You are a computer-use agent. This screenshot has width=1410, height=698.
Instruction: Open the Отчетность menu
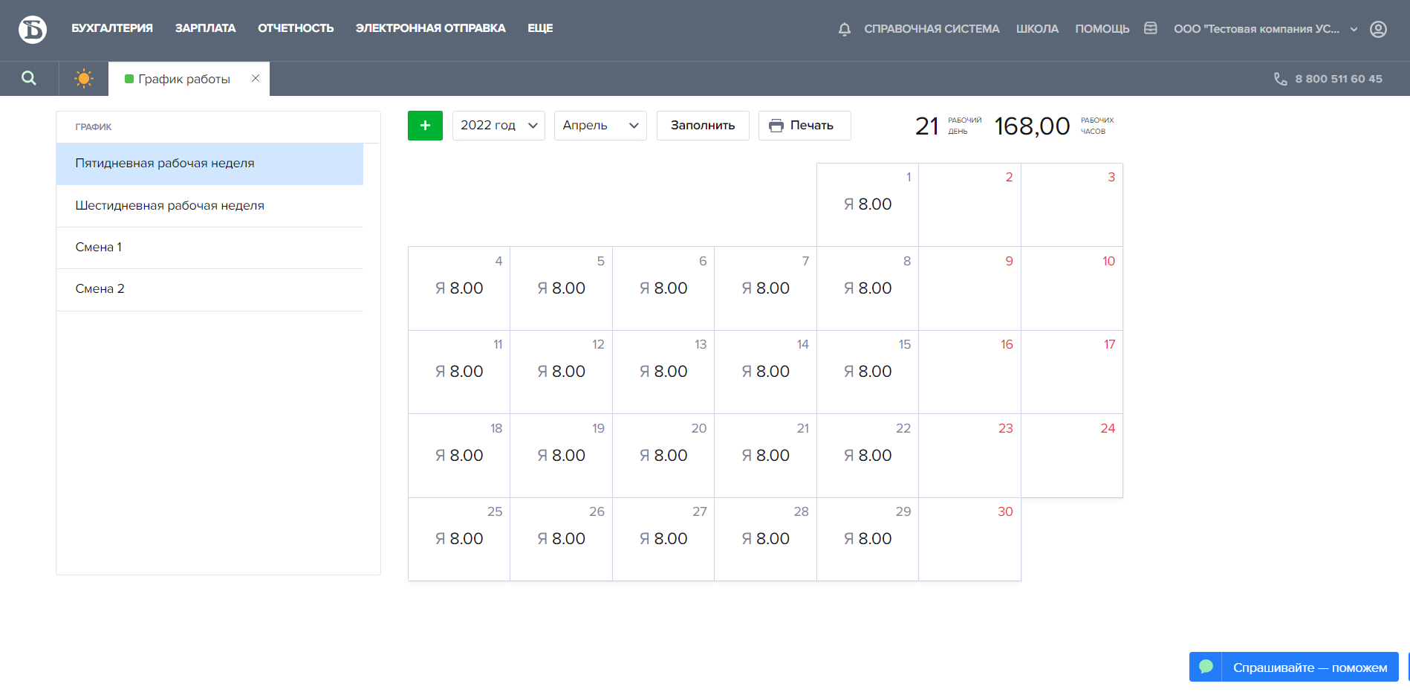coord(296,28)
